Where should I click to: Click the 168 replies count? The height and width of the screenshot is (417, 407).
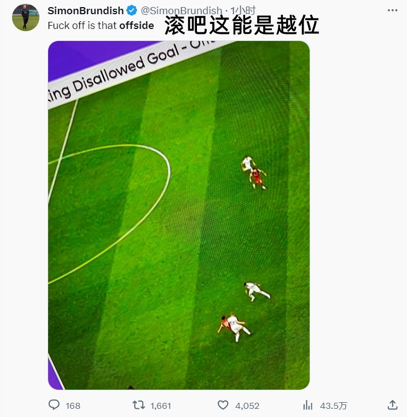(73, 406)
